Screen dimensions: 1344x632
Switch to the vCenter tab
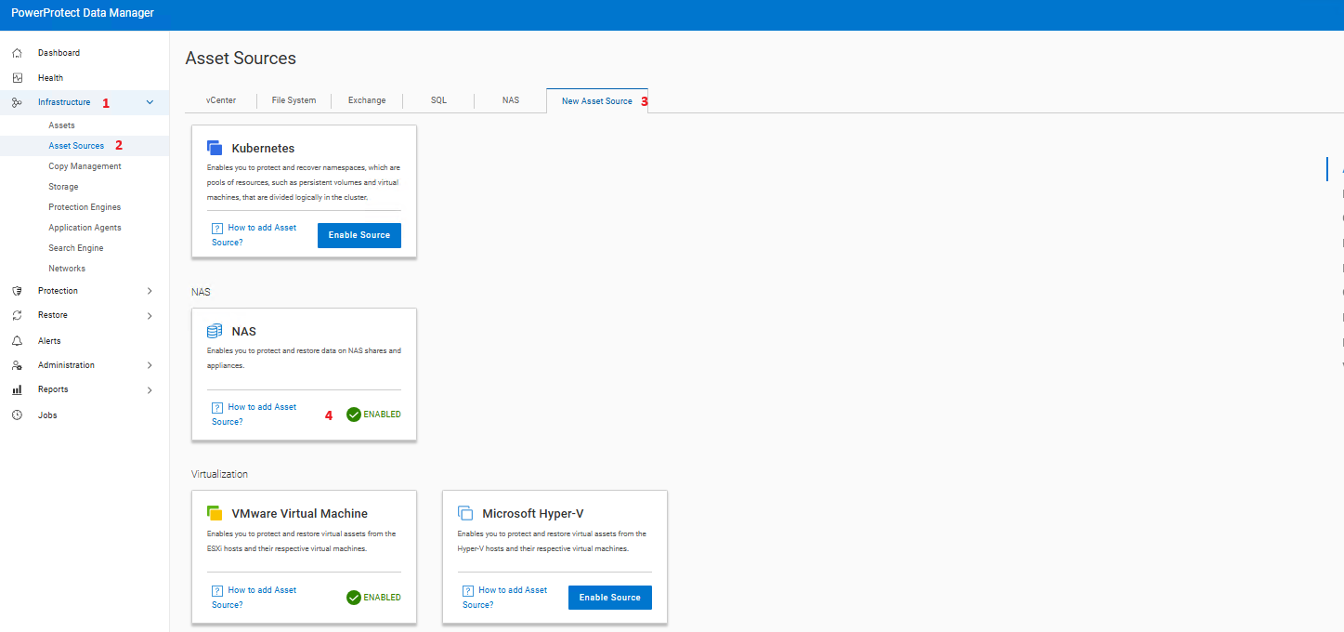221,99
